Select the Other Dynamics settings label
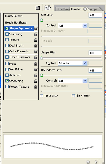The width and height of the screenshot is (106, 164). click(x=19, y=57)
